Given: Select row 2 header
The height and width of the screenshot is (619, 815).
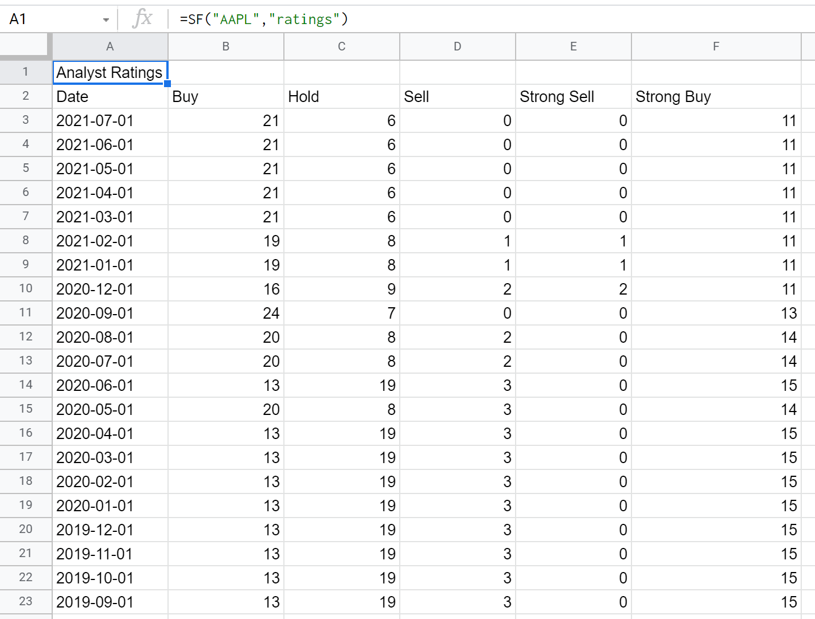Looking at the screenshot, I should pyautogui.click(x=26, y=96).
